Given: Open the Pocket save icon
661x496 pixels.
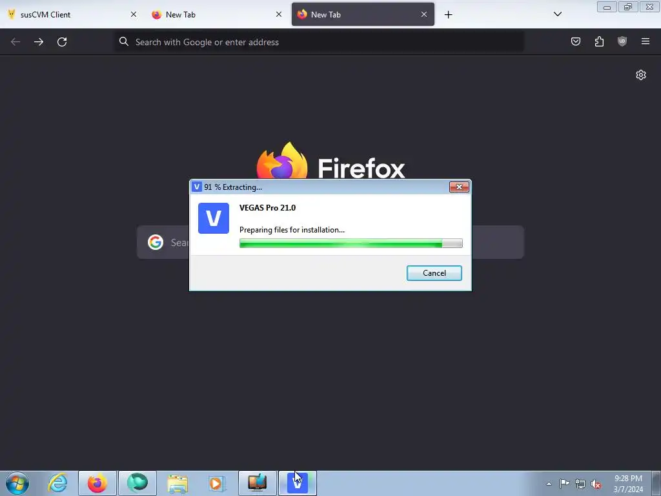Looking at the screenshot, I should pos(576,41).
